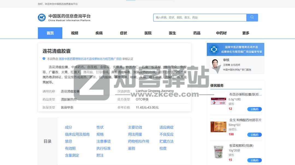Switch to the 药品 tab
This screenshot has height=165, width=295.
197,33
